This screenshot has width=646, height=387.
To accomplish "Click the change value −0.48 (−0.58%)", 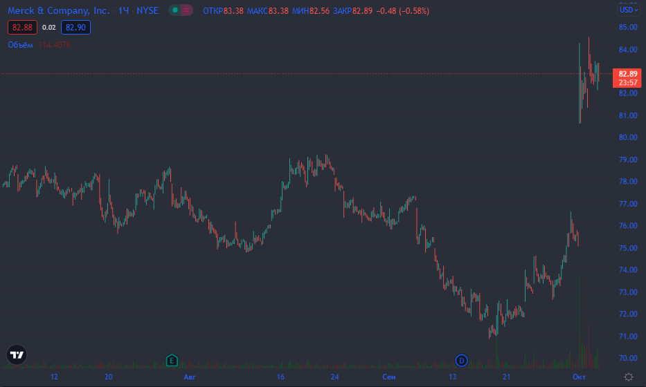I will click(403, 10).
